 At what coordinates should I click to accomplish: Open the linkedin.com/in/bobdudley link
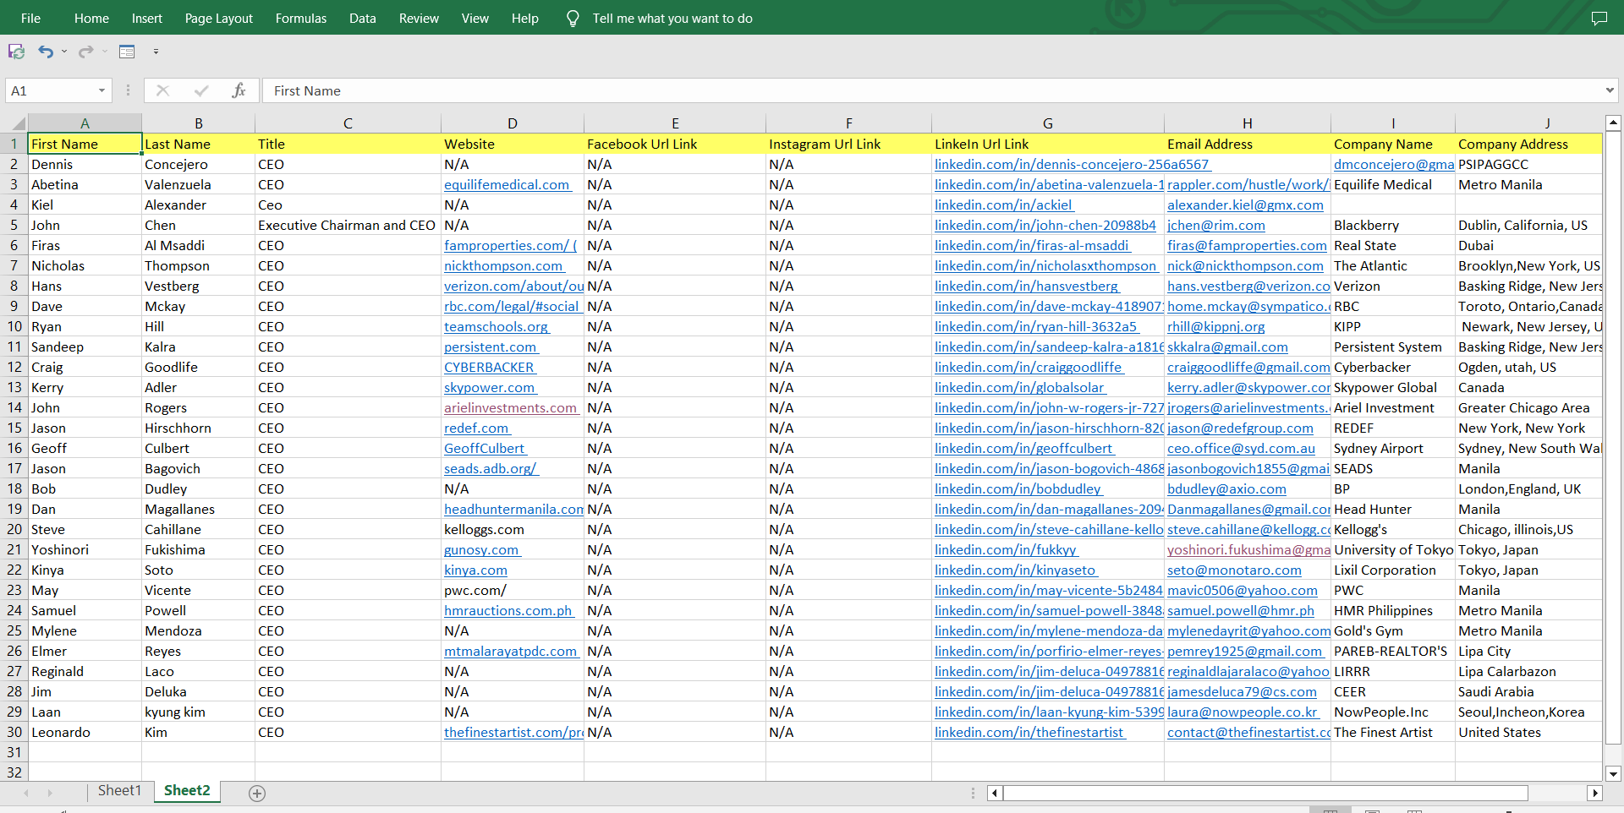1018,488
